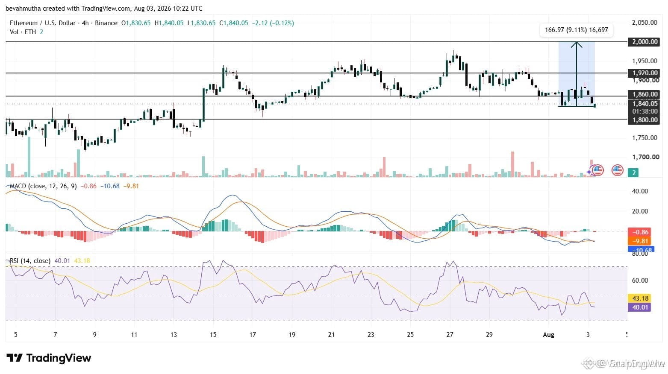Click the black 1,800.00 price line label

(645, 120)
